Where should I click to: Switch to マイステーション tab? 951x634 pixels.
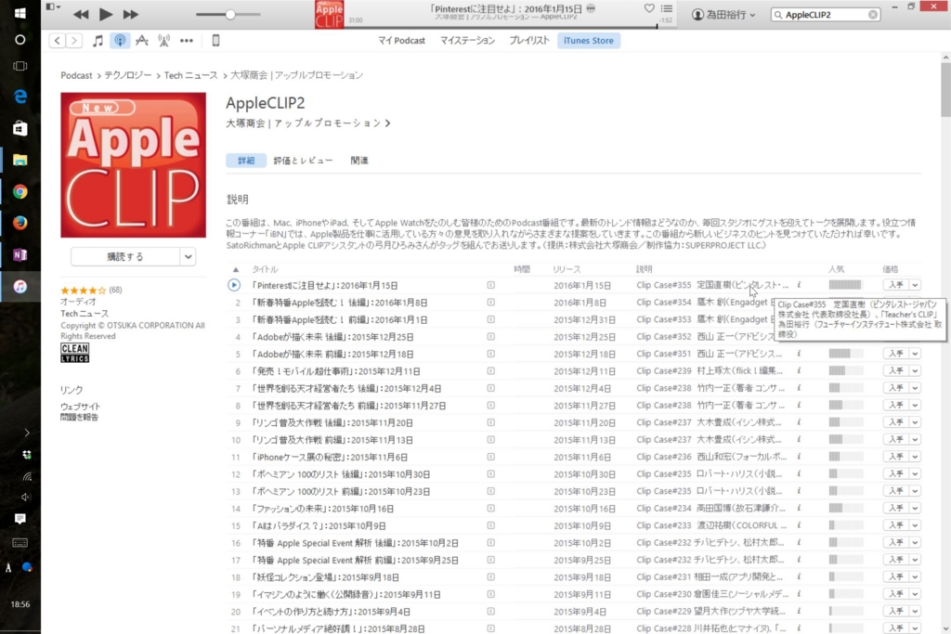[468, 41]
